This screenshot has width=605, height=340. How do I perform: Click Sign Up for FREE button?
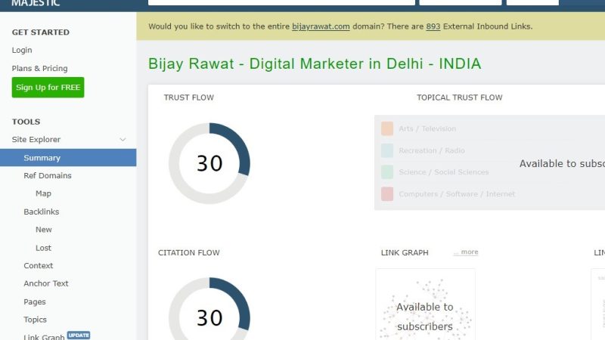48,88
